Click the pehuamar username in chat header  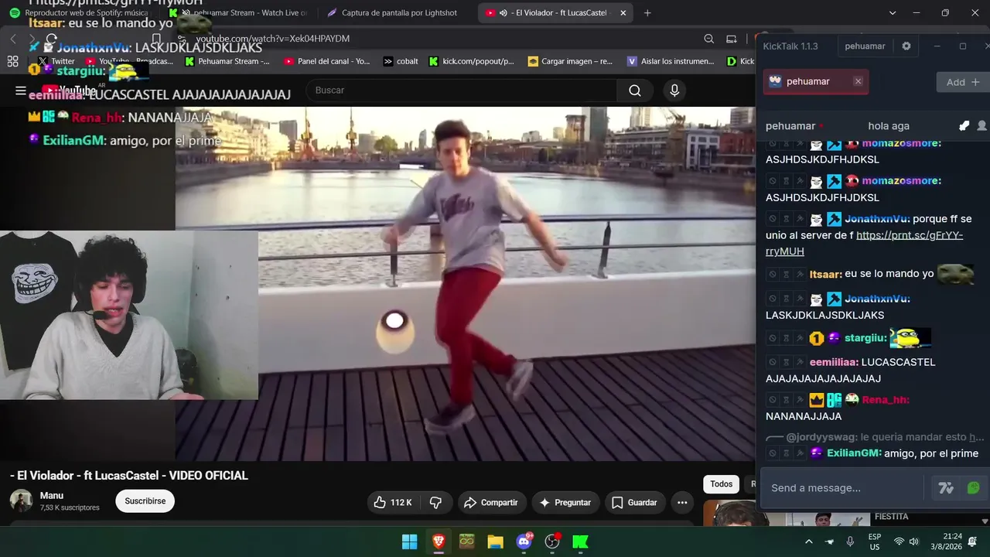[790, 126]
